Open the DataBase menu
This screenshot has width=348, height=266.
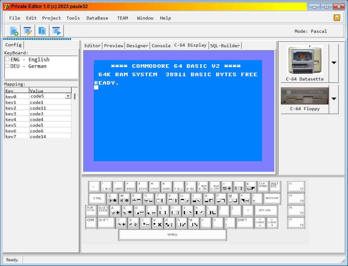coord(97,18)
